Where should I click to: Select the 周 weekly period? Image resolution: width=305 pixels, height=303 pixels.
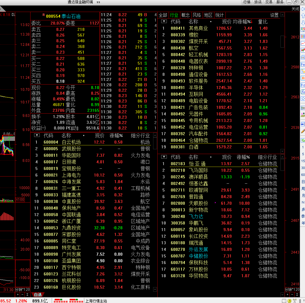click(303, 189)
